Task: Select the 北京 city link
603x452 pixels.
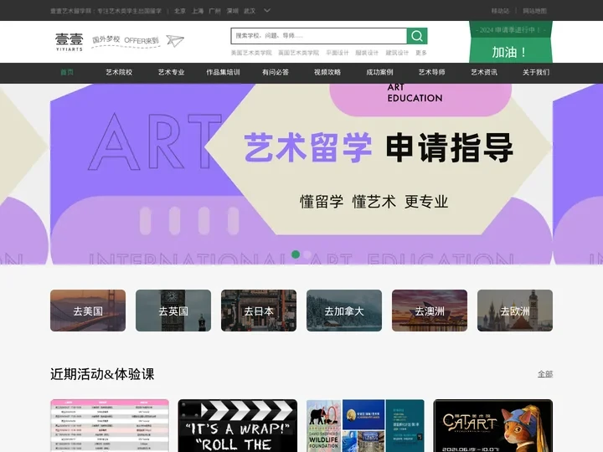Action: click(180, 11)
